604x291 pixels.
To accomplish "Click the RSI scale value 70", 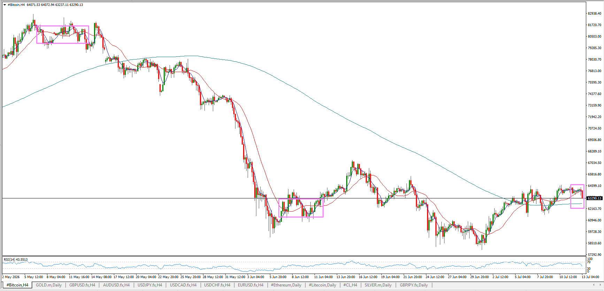I will tap(589, 262).
